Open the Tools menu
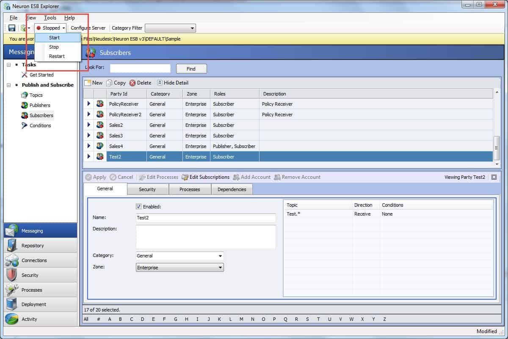The height and width of the screenshot is (339, 508). (x=50, y=18)
